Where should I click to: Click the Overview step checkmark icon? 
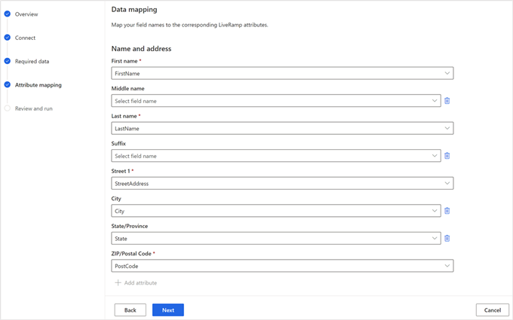8,14
